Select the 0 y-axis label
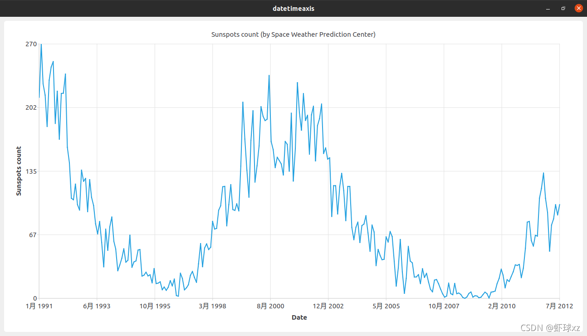 (34, 298)
